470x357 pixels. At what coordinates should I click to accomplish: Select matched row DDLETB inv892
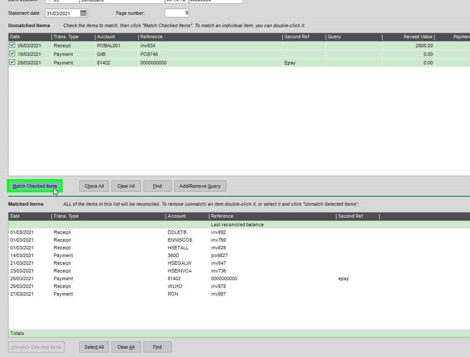coord(239,232)
